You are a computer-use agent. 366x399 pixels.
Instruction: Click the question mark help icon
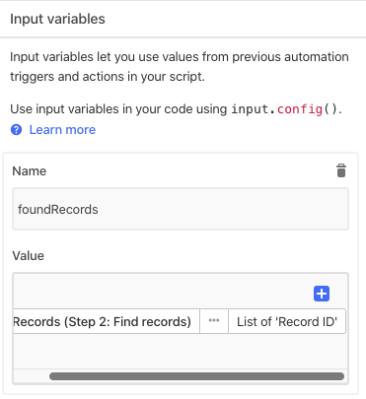[x=16, y=130]
